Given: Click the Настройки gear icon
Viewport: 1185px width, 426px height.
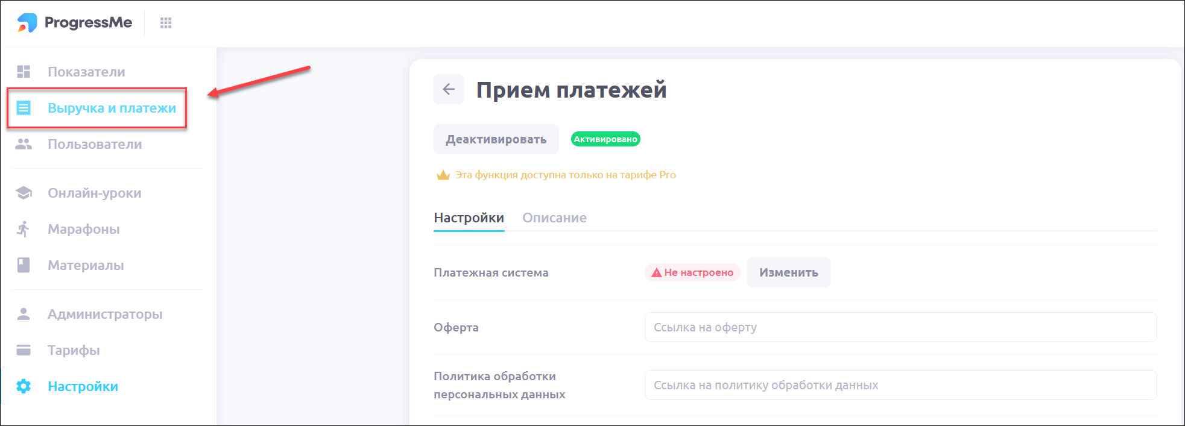Looking at the screenshot, I should tap(24, 386).
